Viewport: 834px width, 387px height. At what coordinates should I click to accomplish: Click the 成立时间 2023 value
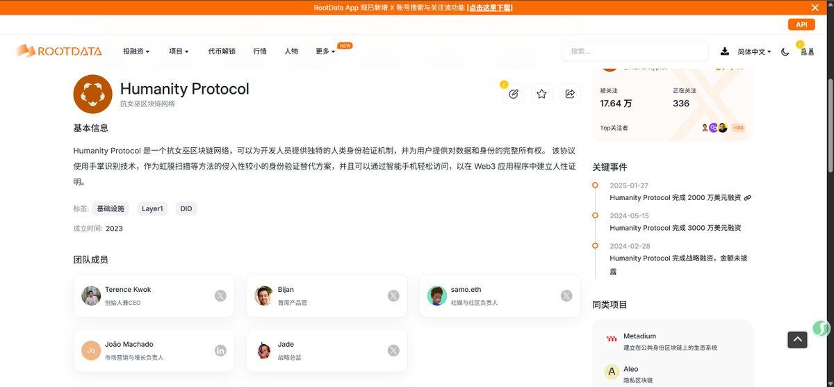pyautogui.click(x=114, y=229)
